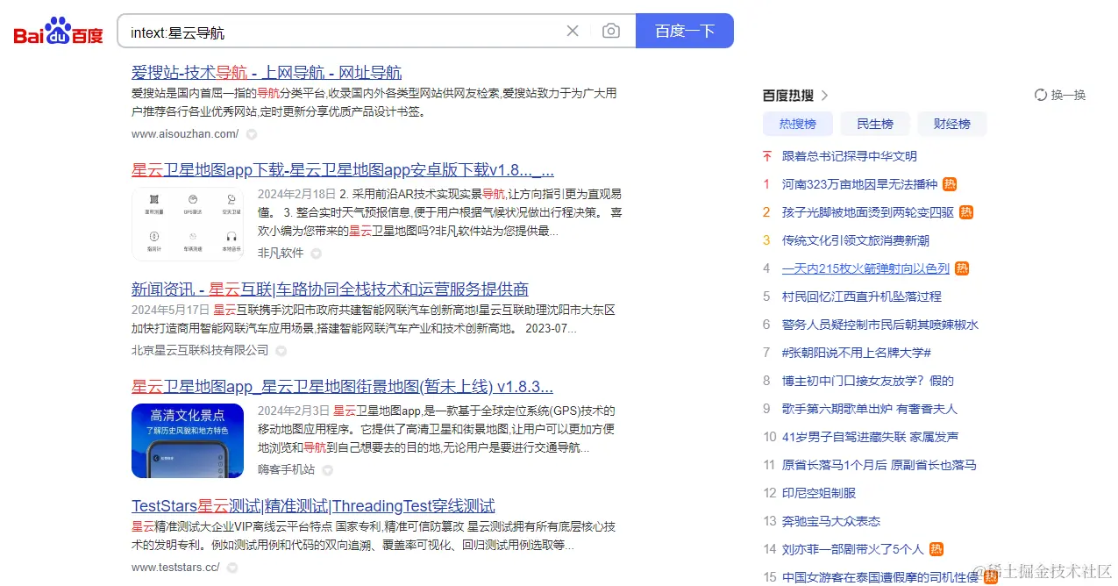
Task: Open pinned topic 跟着总书记探寻中华文明
Action: pos(850,156)
